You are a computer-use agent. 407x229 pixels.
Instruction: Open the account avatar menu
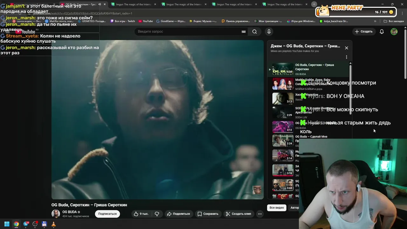click(394, 31)
